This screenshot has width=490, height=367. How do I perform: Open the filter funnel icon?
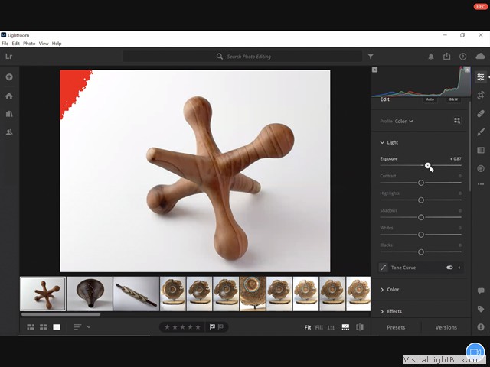tap(371, 57)
